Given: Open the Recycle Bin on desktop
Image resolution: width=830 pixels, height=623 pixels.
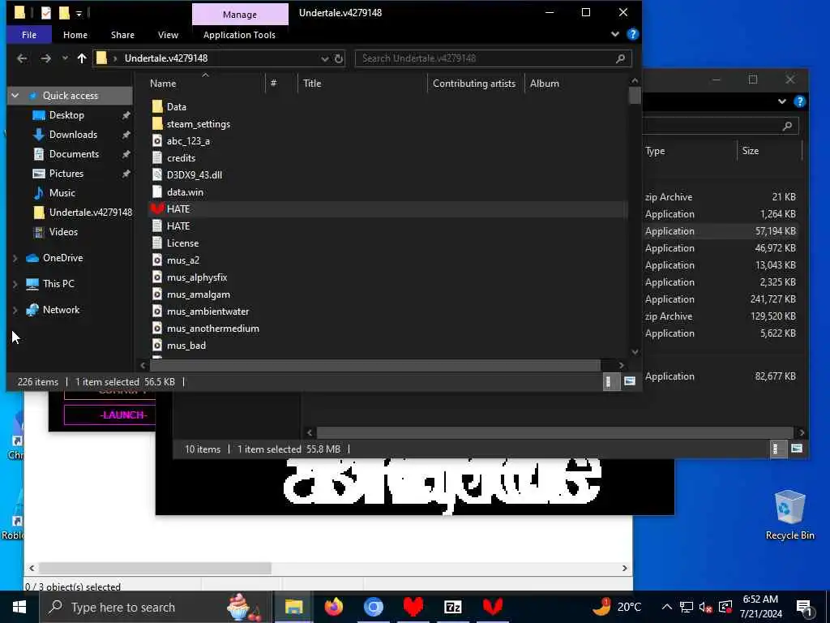Looking at the screenshot, I should (x=789, y=515).
